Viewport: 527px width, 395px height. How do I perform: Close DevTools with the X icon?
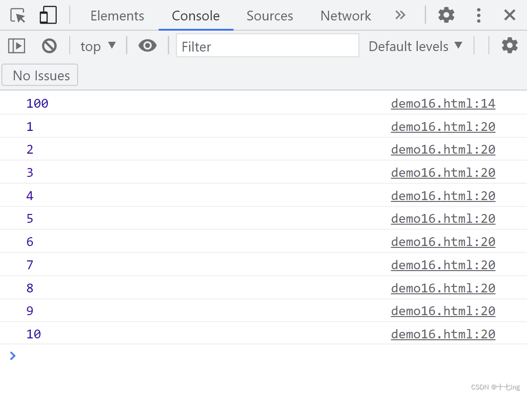tap(509, 15)
